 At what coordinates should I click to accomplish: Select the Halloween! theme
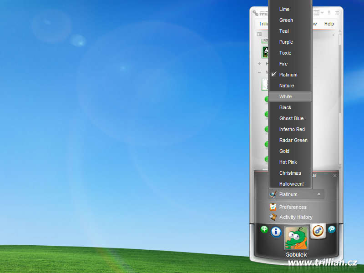coord(290,184)
